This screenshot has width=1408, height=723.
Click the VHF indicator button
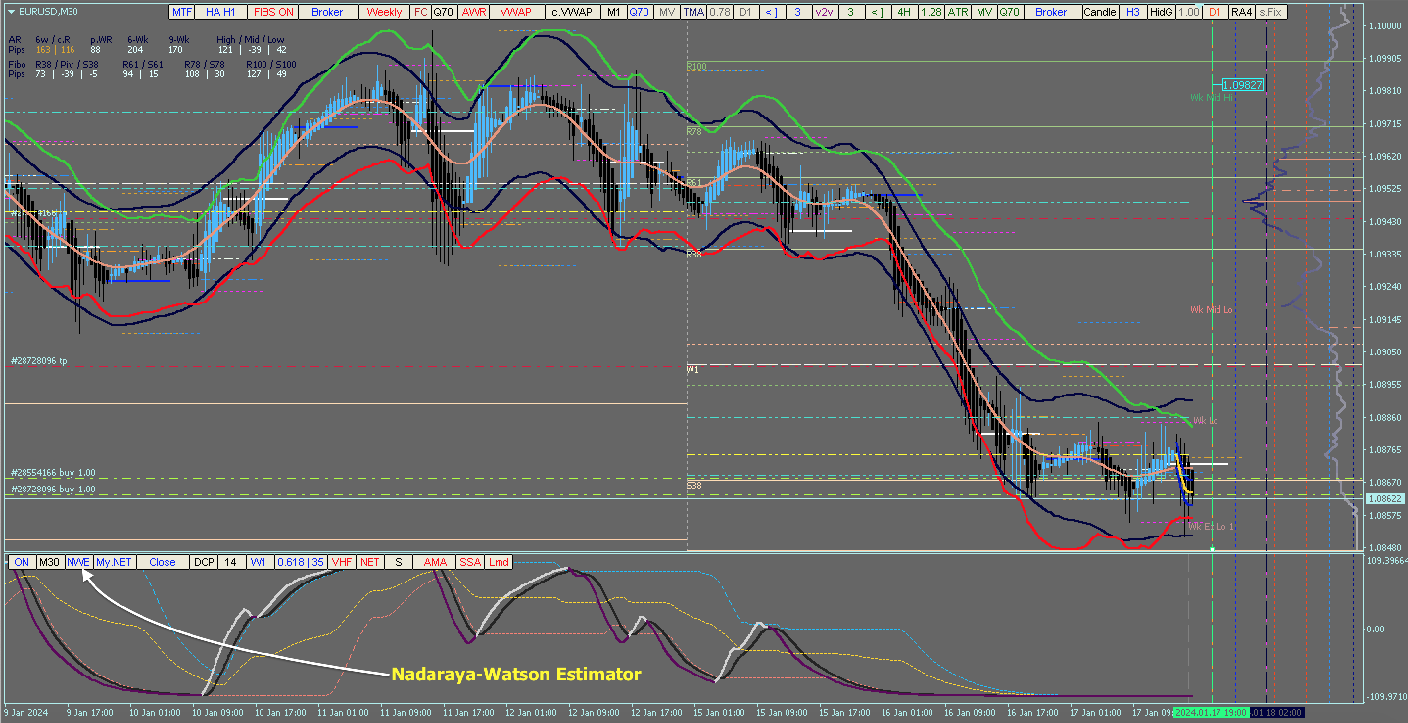(x=342, y=562)
